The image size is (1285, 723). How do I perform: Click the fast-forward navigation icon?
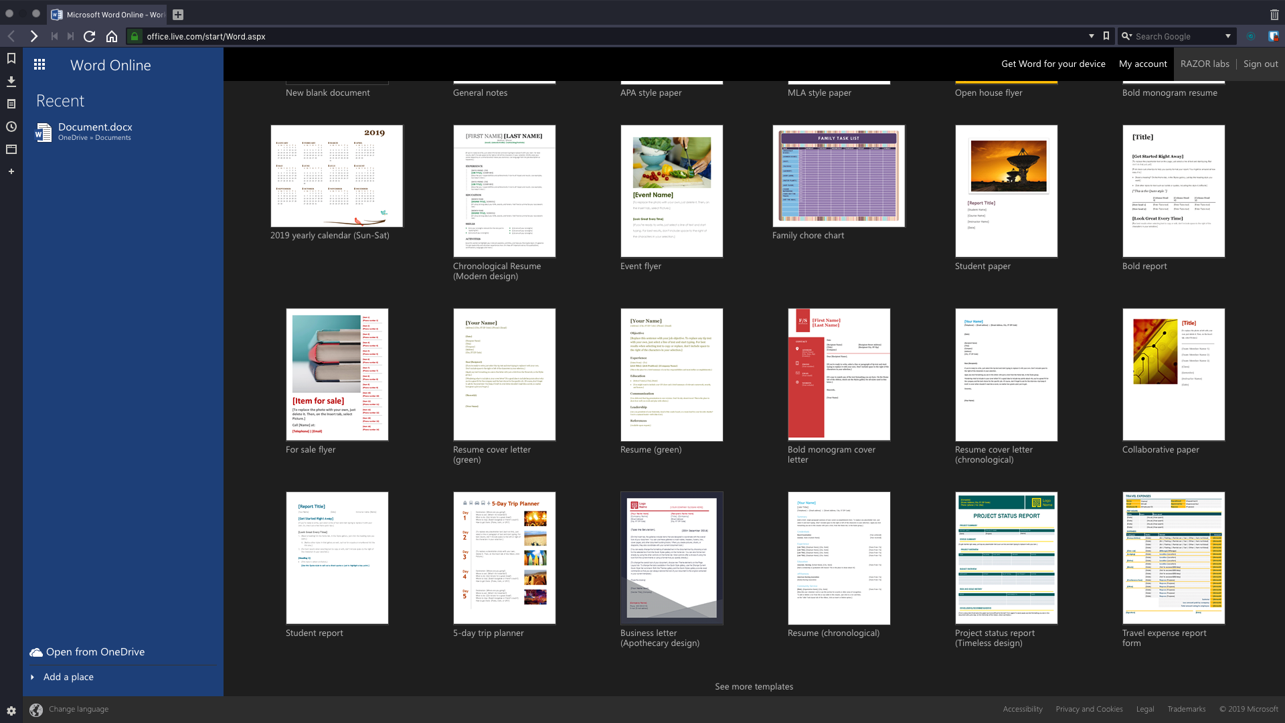[x=70, y=36]
